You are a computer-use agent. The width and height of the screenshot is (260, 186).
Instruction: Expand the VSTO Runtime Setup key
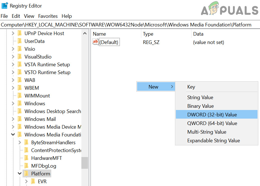(13, 72)
